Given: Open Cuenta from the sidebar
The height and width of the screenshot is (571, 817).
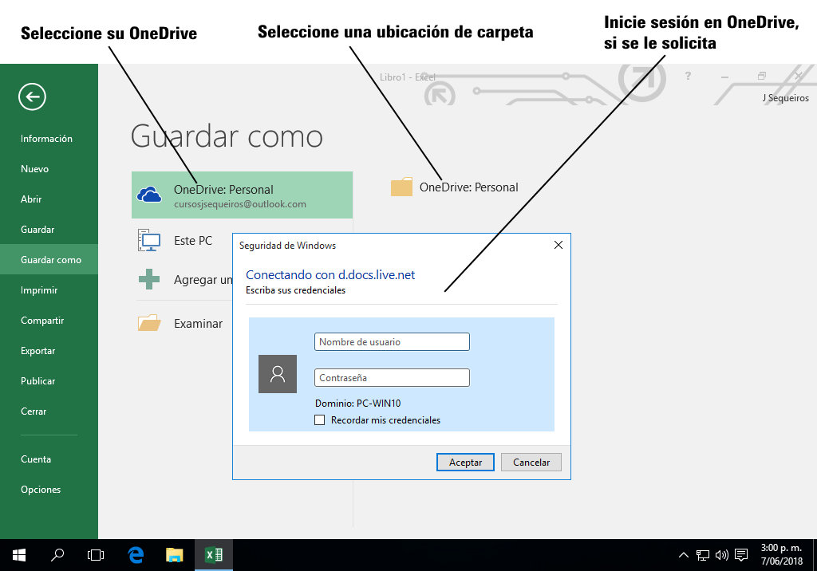Looking at the screenshot, I should coord(36,459).
